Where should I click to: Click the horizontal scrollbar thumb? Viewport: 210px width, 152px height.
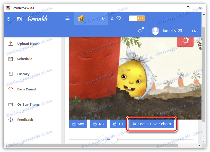point(93,146)
